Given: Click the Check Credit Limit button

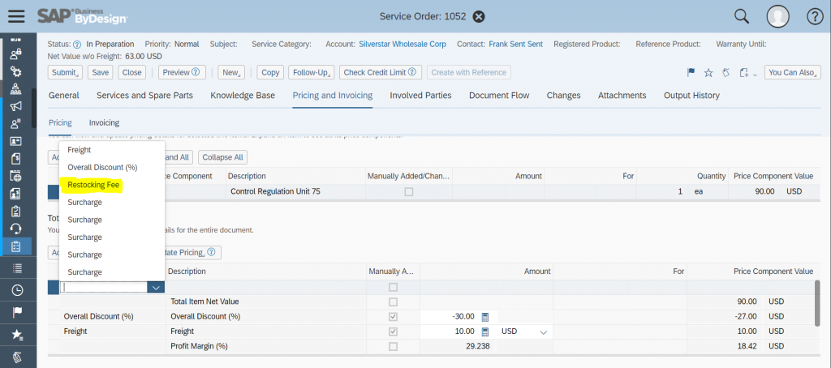Looking at the screenshot, I should pyautogui.click(x=381, y=72).
